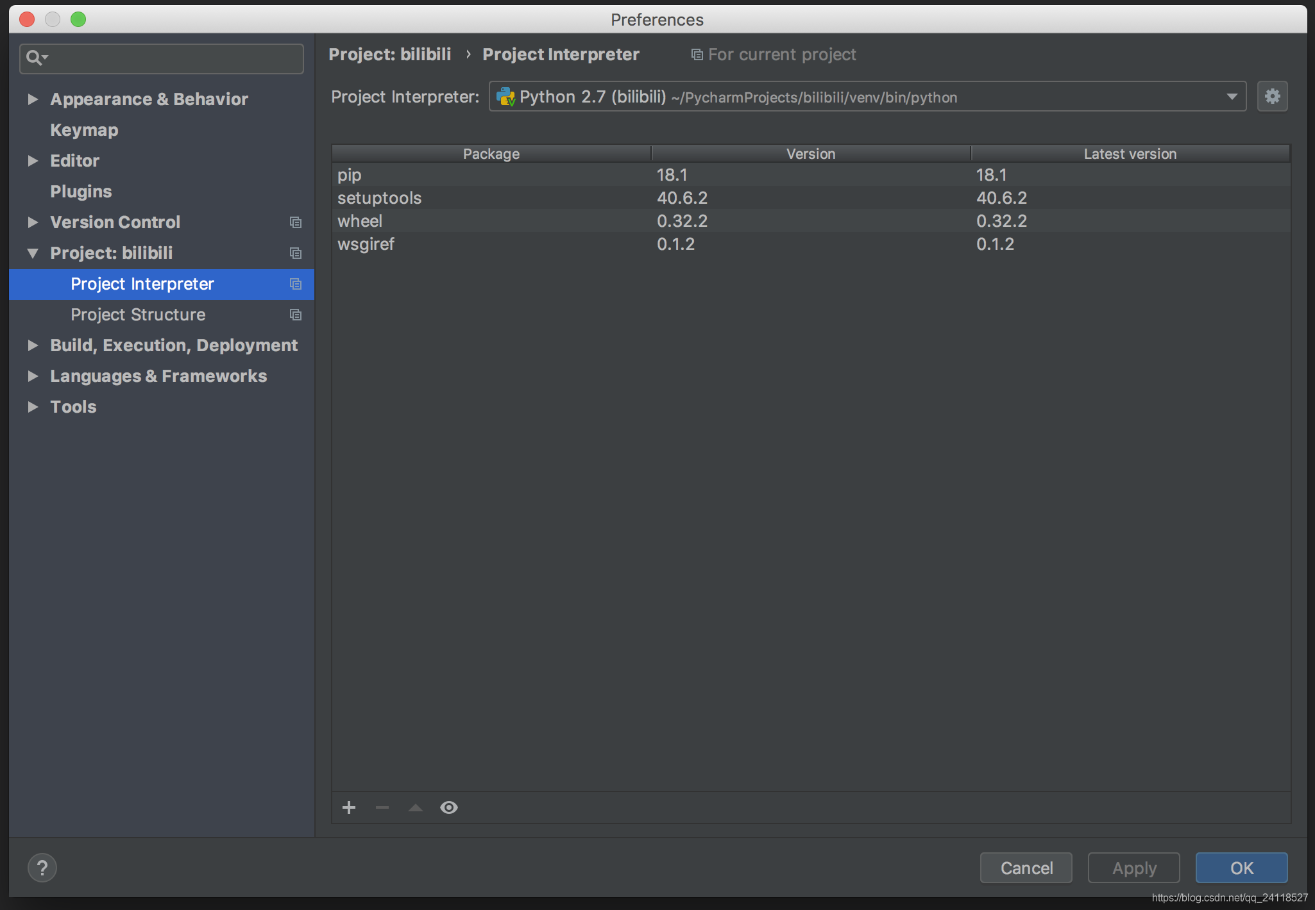Viewport: 1315px width, 910px height.
Task: Sort by Latest version column header
Action: tap(1130, 154)
